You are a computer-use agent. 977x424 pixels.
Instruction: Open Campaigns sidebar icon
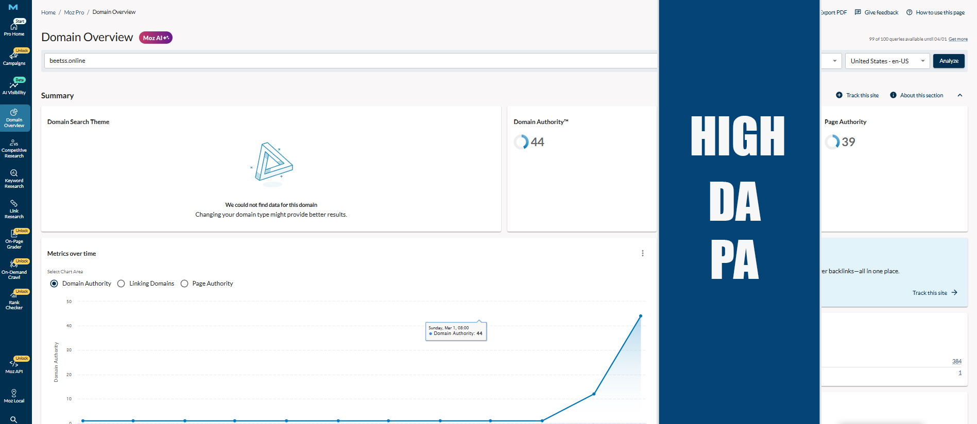(14, 57)
